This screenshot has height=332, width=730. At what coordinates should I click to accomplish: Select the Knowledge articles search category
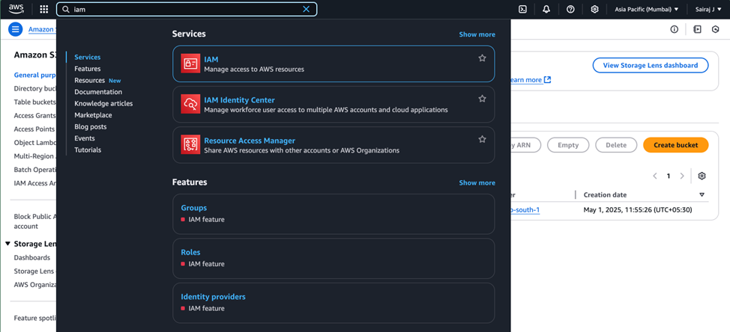click(103, 103)
